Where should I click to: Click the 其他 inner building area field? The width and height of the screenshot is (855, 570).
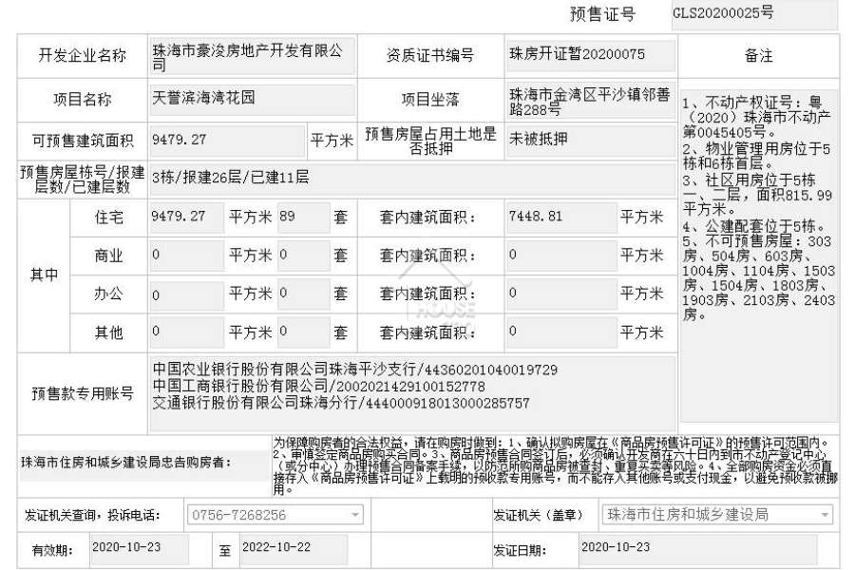(x=561, y=332)
